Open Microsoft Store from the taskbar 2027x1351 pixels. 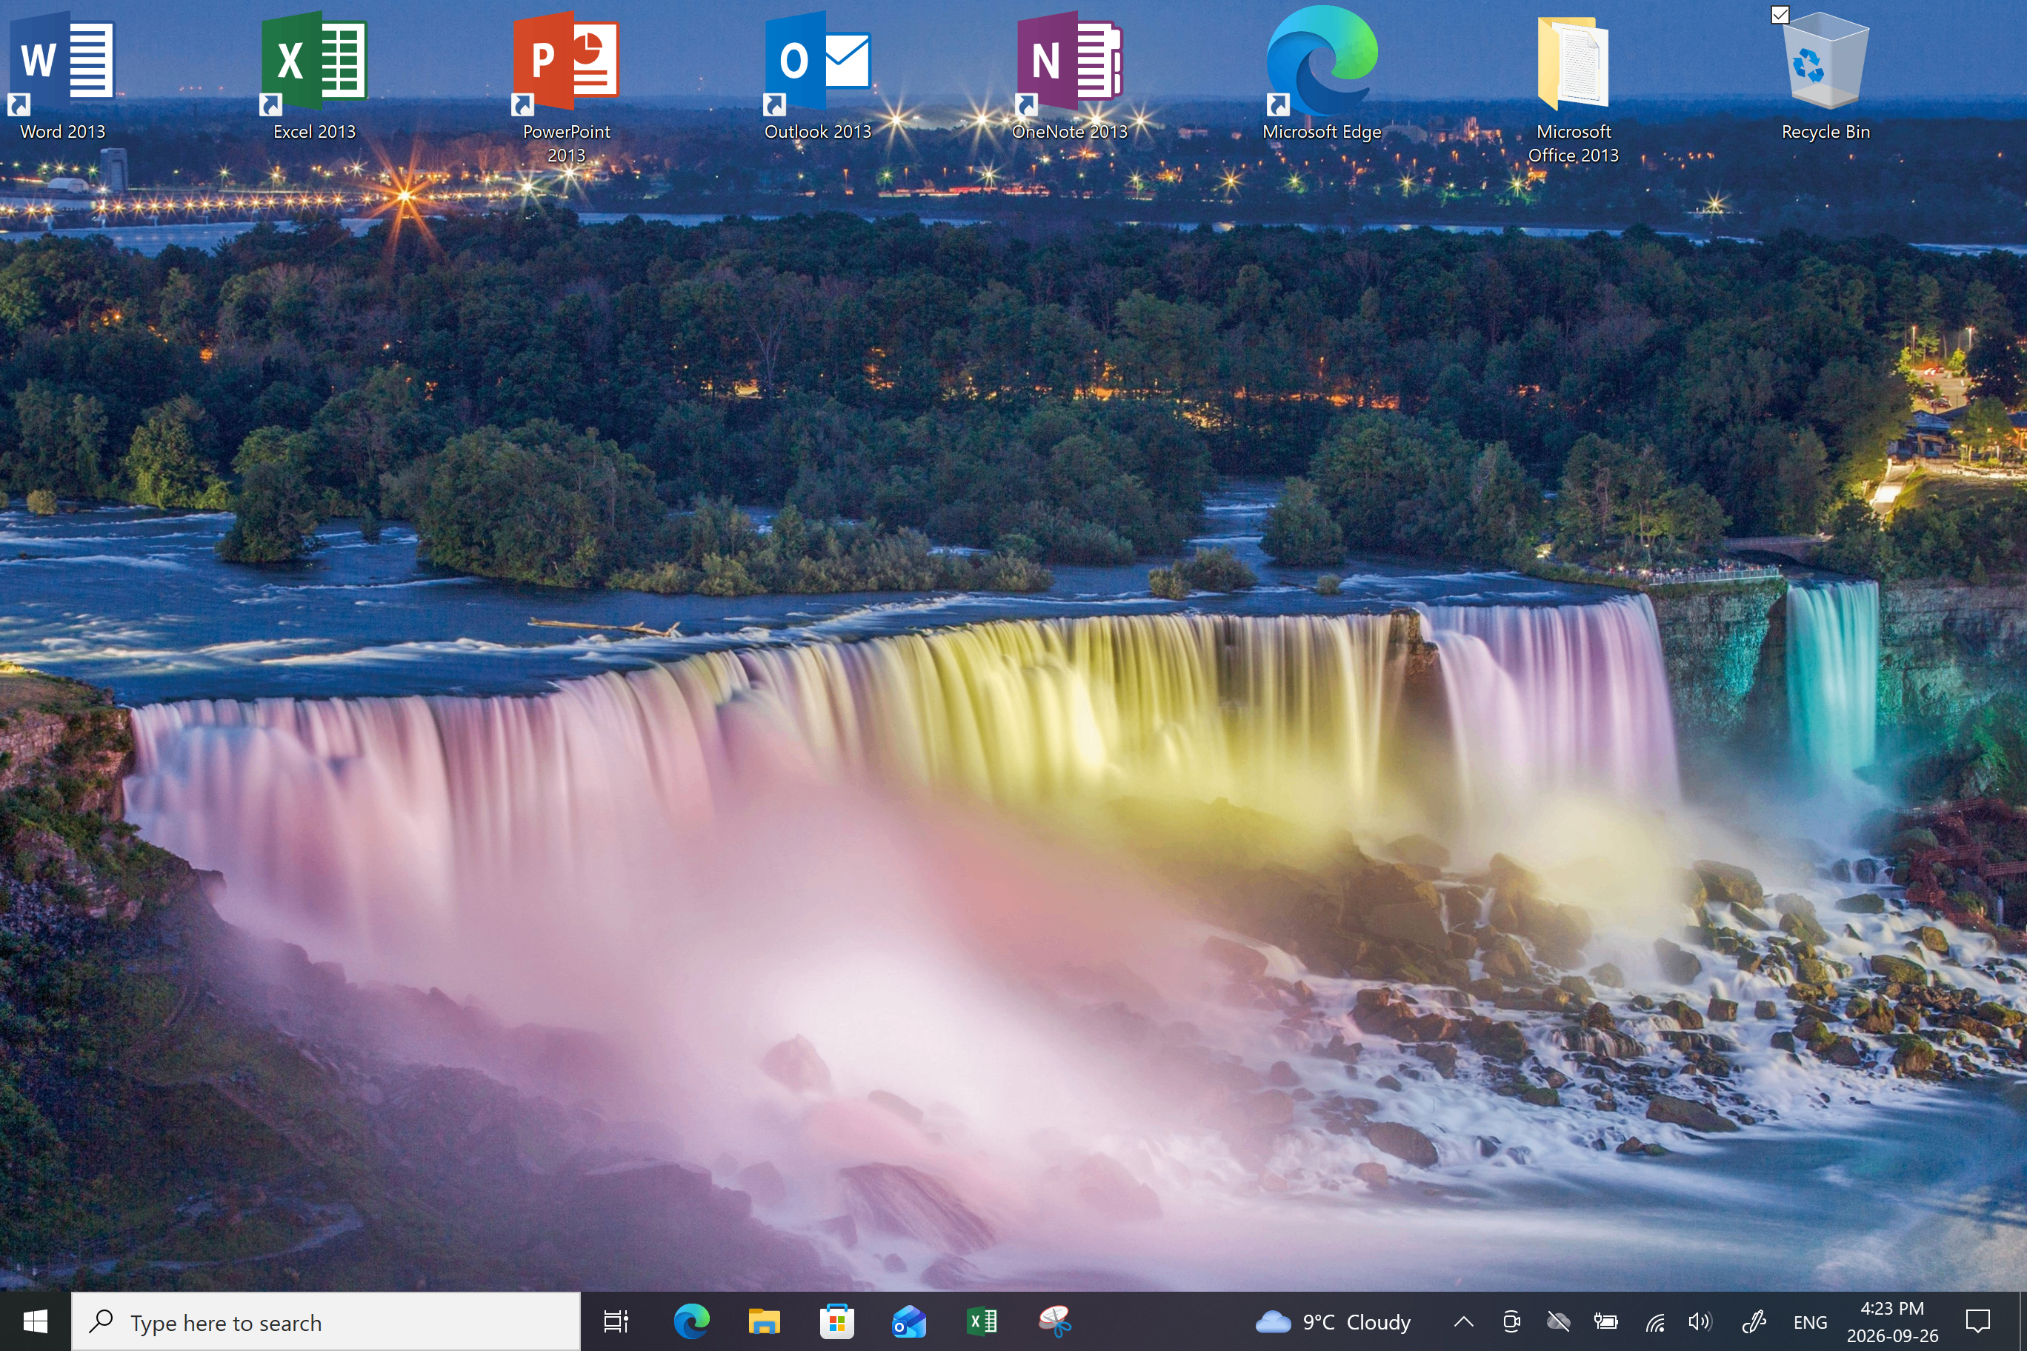coord(836,1321)
